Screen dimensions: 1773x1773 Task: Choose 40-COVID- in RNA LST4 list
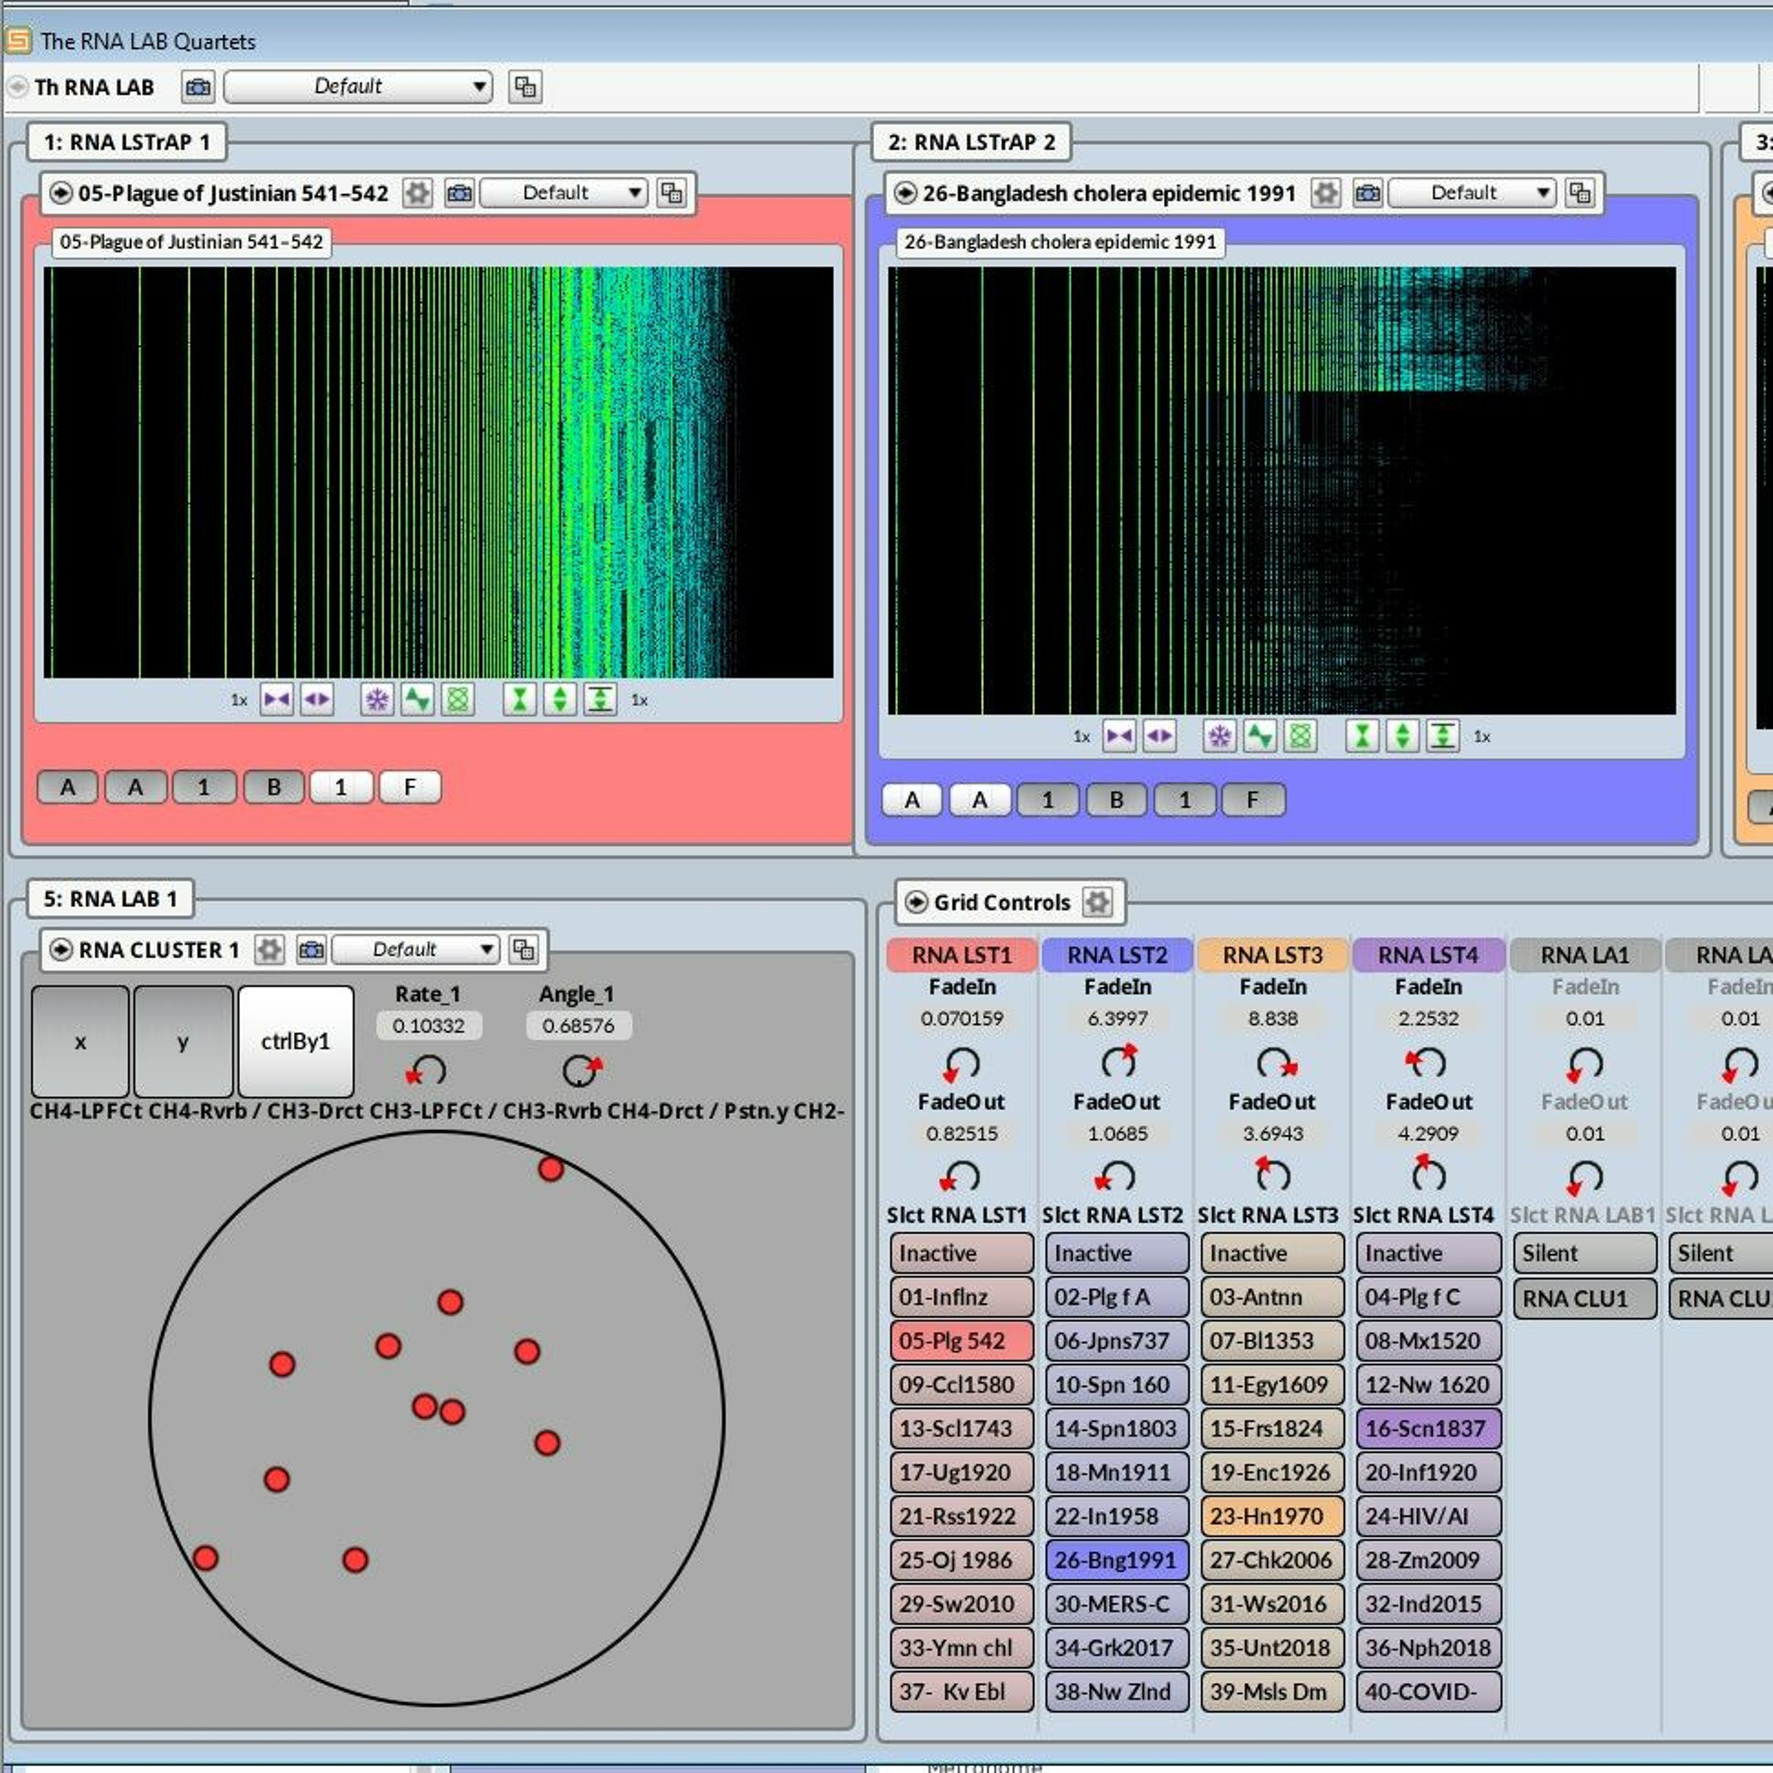1428,1691
